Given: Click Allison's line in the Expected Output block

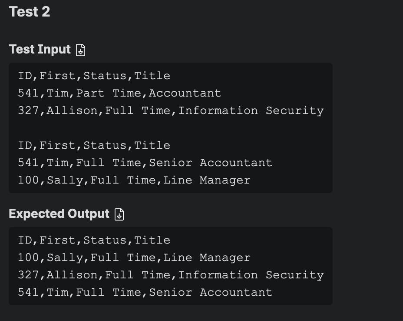Looking at the screenshot, I should click(171, 275).
